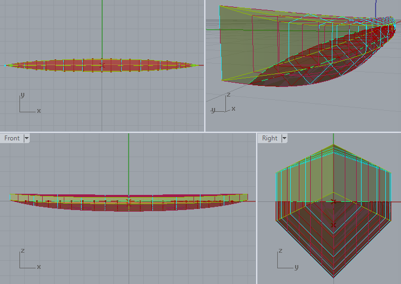This screenshot has width=401, height=284.
Task: Open the Right viewport title menu
Action: 270,138
